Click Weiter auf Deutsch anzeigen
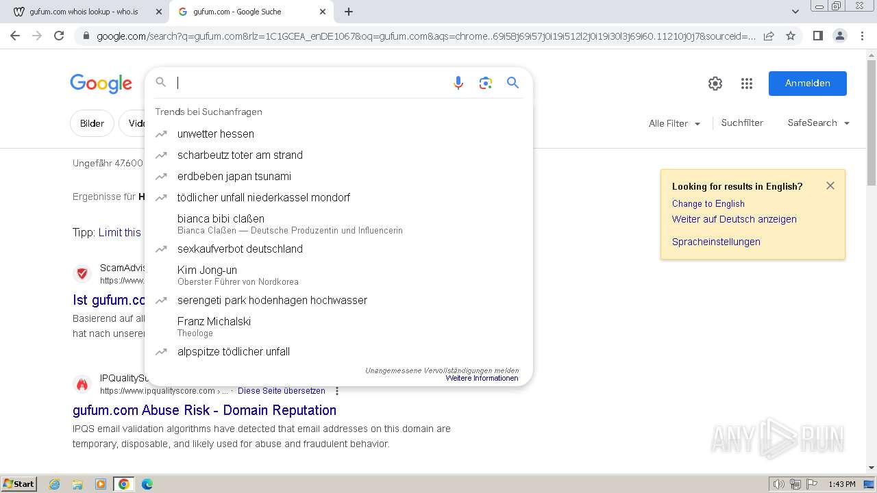The height and width of the screenshot is (493, 877). pos(734,219)
